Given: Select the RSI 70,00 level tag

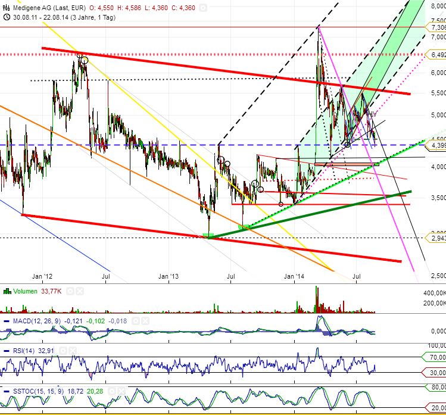Looking at the screenshot, I should coord(433,357).
